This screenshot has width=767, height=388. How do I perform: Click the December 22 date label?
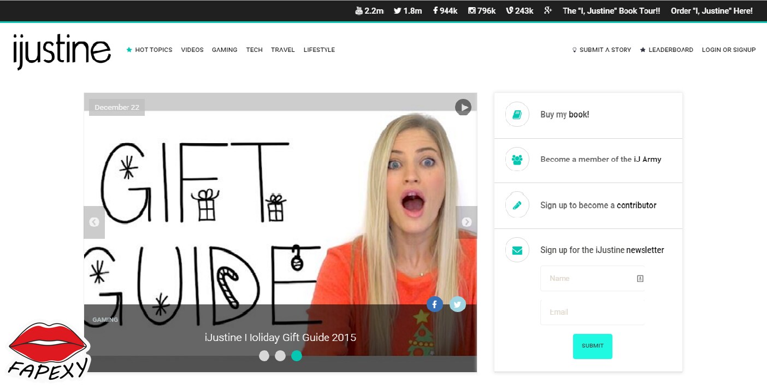click(117, 107)
